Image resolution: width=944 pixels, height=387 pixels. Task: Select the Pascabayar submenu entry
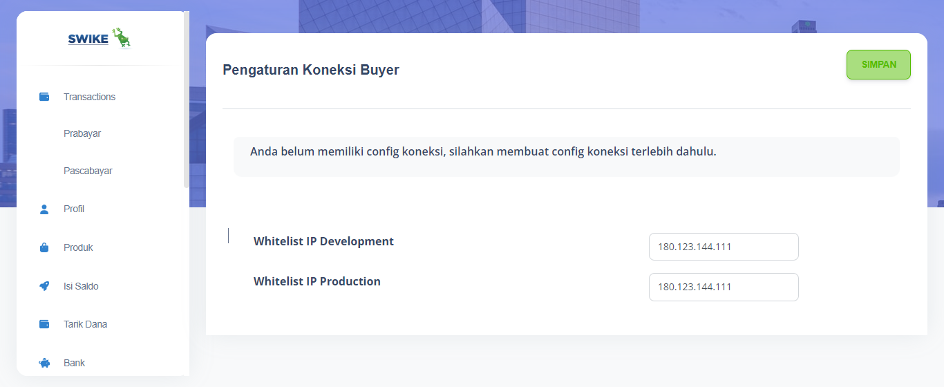click(88, 171)
